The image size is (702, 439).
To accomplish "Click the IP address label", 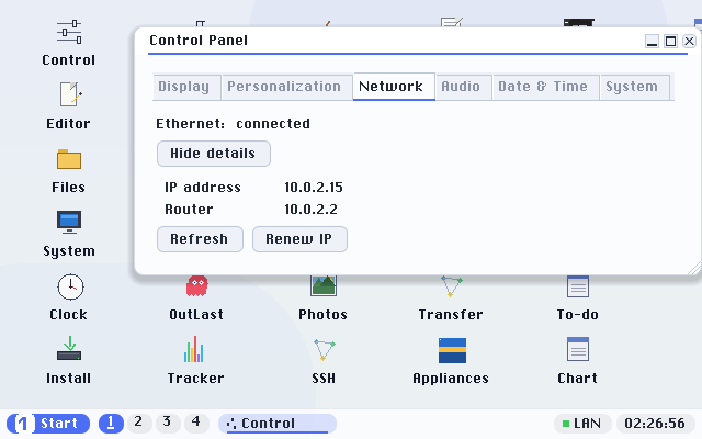I will pyautogui.click(x=203, y=188).
